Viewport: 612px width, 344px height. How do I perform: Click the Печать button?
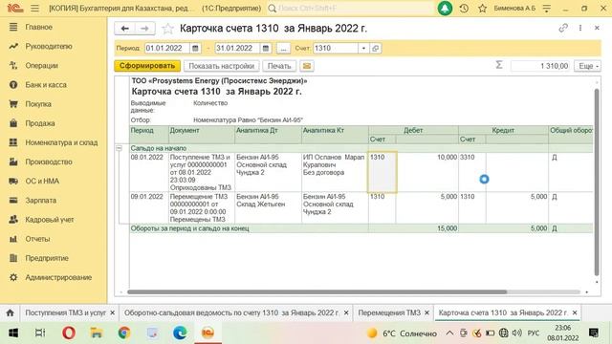279,66
